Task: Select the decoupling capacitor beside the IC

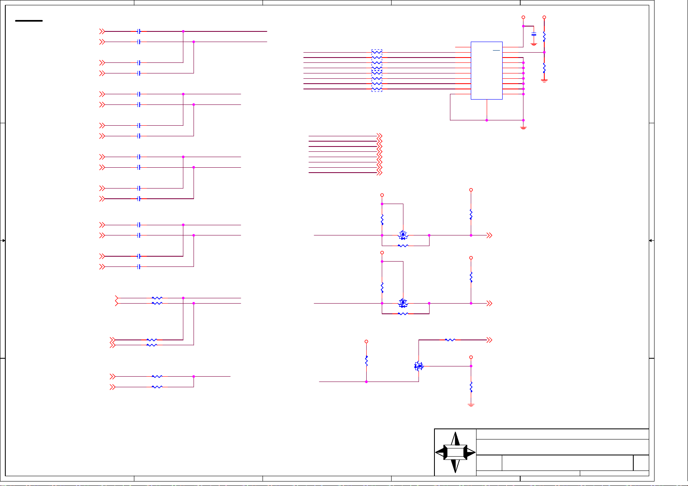Action: pos(534,34)
